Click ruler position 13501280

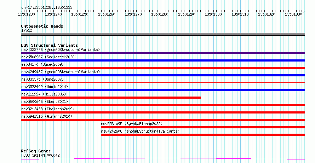(x=160, y=14)
